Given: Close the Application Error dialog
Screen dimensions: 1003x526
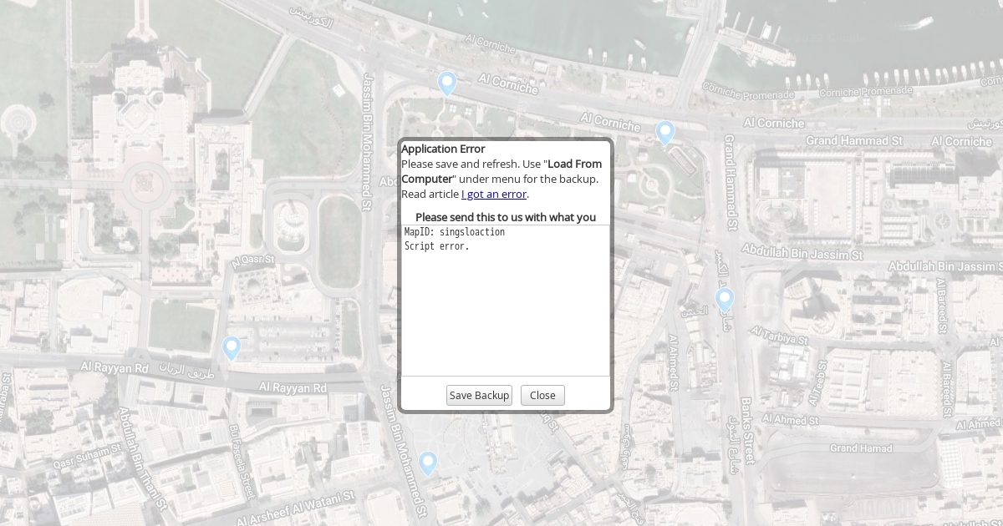Looking at the screenshot, I should point(542,396).
